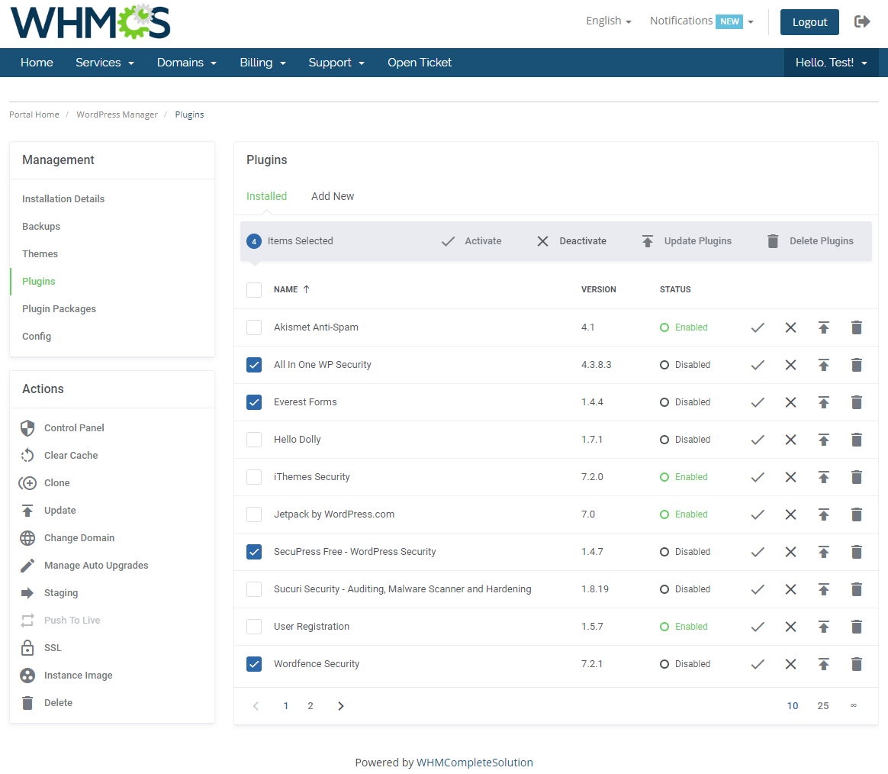The height and width of the screenshot is (774, 888).
Task: Update Hello Dolly using the upload arrow icon
Action: (x=824, y=439)
